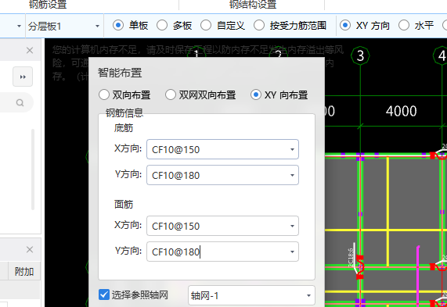The height and width of the screenshot is (307, 447).
Task: Close the lower left side panel
Action: tap(30, 250)
